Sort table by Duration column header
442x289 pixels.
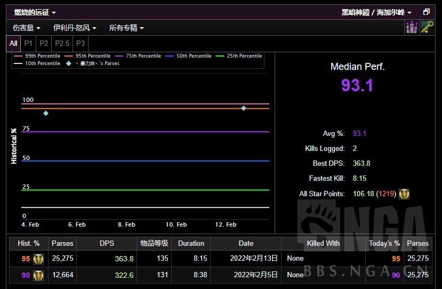click(191, 243)
